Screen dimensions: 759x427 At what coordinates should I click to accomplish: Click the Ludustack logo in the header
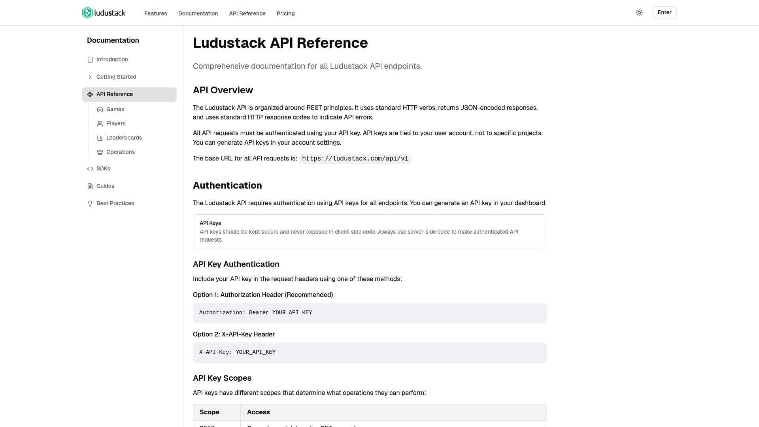(104, 13)
